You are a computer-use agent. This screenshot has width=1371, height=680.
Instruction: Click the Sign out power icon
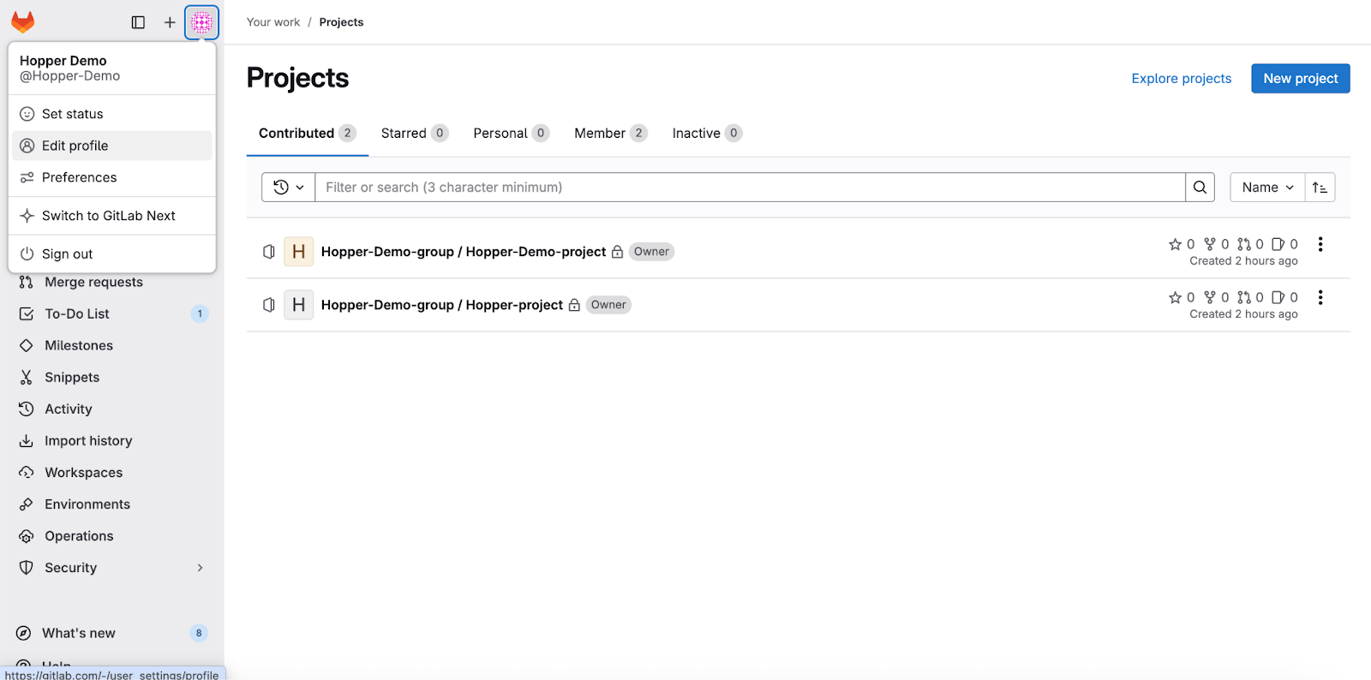(x=27, y=254)
